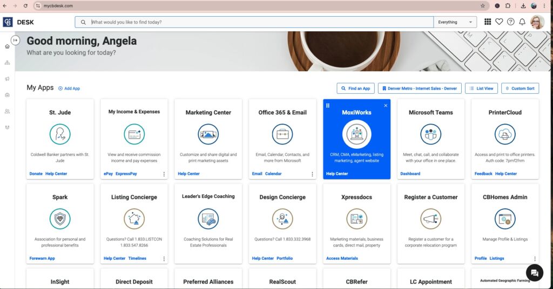This screenshot has width=553, height=289.
Task: Open Listing Concierge more options menu
Action: pyautogui.click(x=164, y=258)
